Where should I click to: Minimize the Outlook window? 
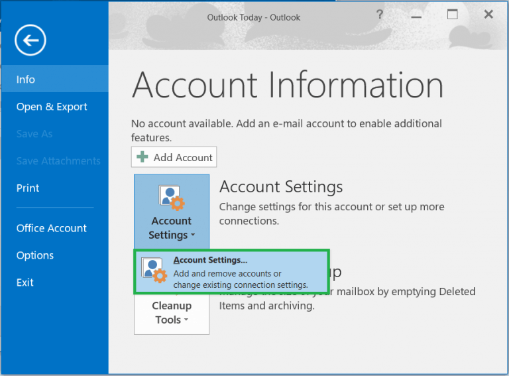tap(416, 15)
